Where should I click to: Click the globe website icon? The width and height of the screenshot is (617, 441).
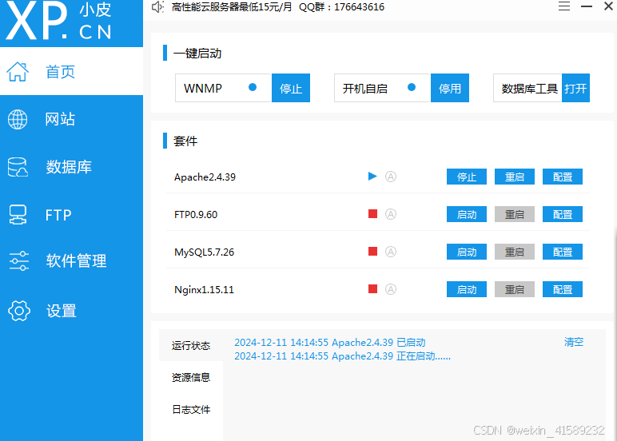click(18, 119)
